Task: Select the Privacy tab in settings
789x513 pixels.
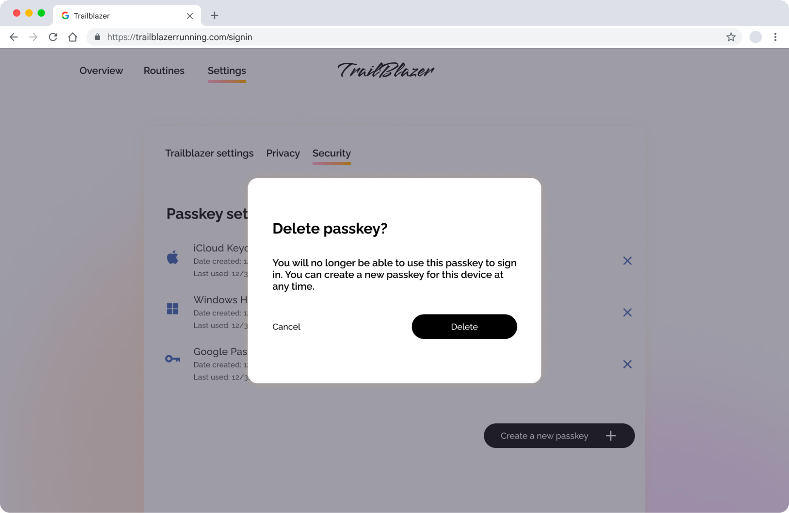Action: (x=282, y=152)
